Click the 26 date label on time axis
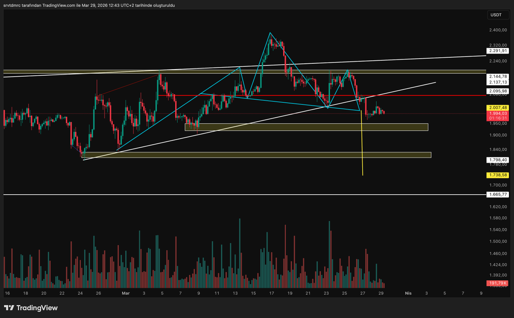Image resolution: width=514 pixels, height=318 pixels. 98,294
